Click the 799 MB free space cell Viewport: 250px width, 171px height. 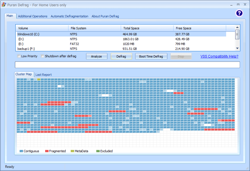(180, 44)
